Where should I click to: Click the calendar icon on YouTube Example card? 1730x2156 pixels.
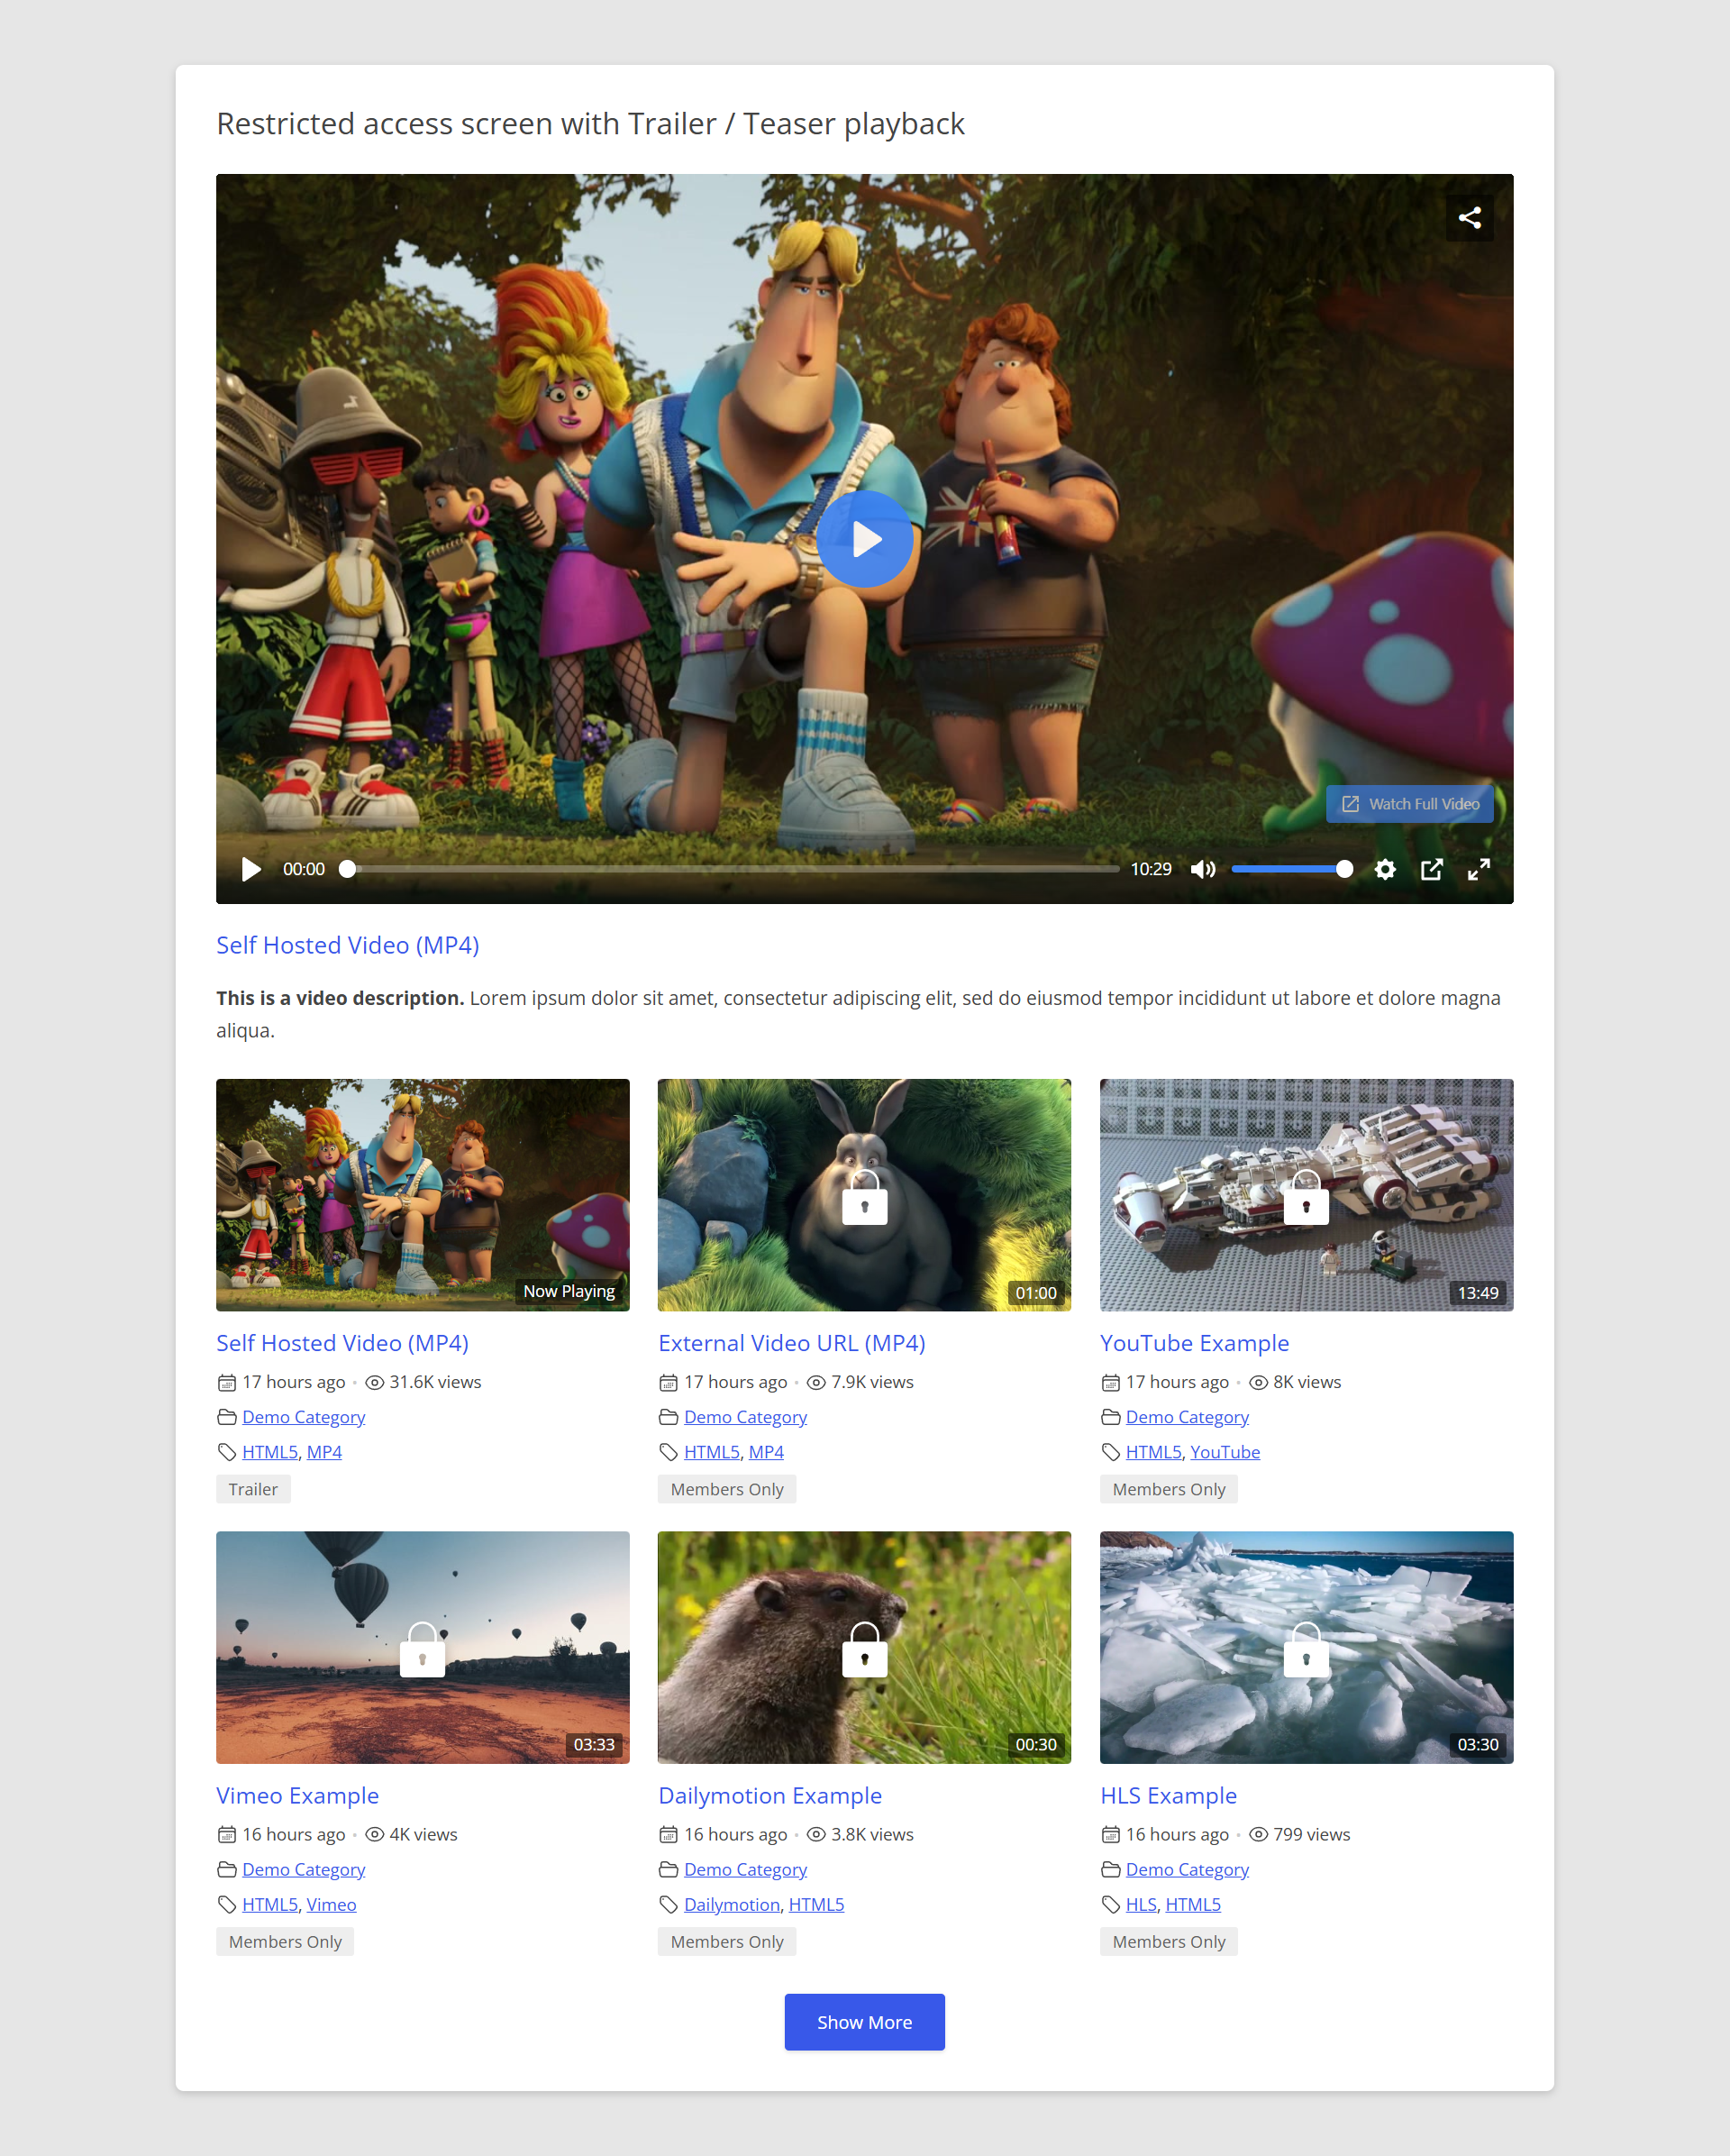pos(1110,1382)
